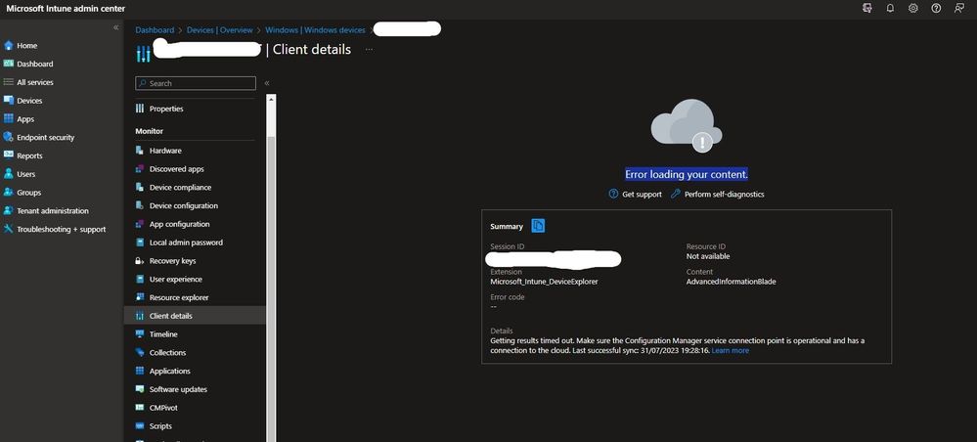Open the Groups icon in left navigation
Image resolution: width=977 pixels, height=442 pixels.
coord(8,192)
